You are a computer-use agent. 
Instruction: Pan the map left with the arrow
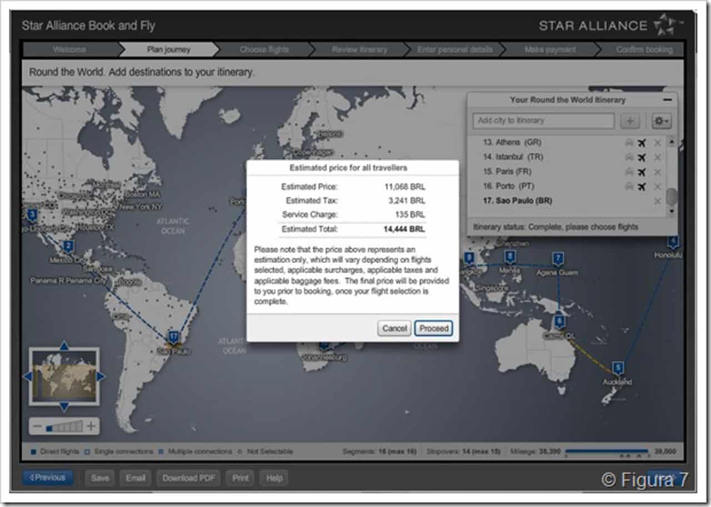pyautogui.click(x=27, y=377)
